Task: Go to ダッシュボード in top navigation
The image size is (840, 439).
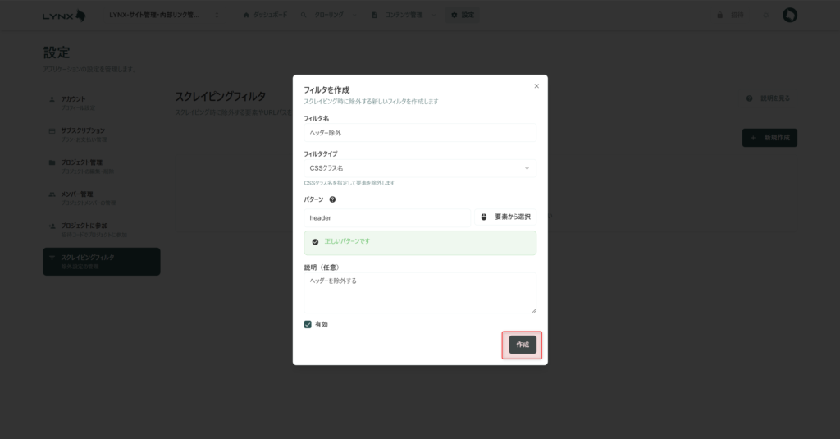Action: click(x=265, y=16)
